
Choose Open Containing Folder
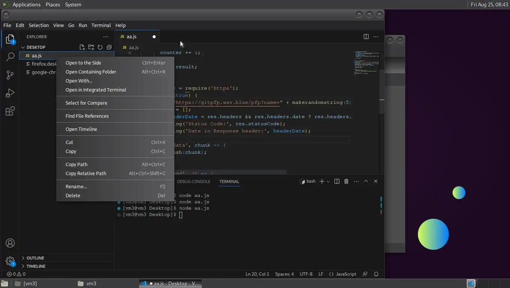coord(115,72)
